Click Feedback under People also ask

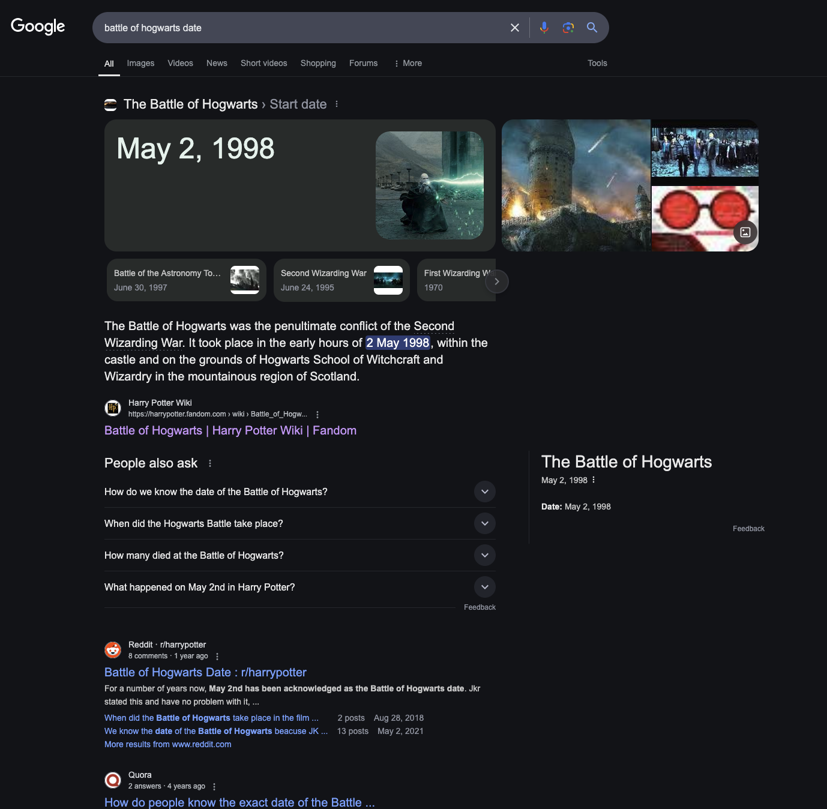tap(480, 607)
